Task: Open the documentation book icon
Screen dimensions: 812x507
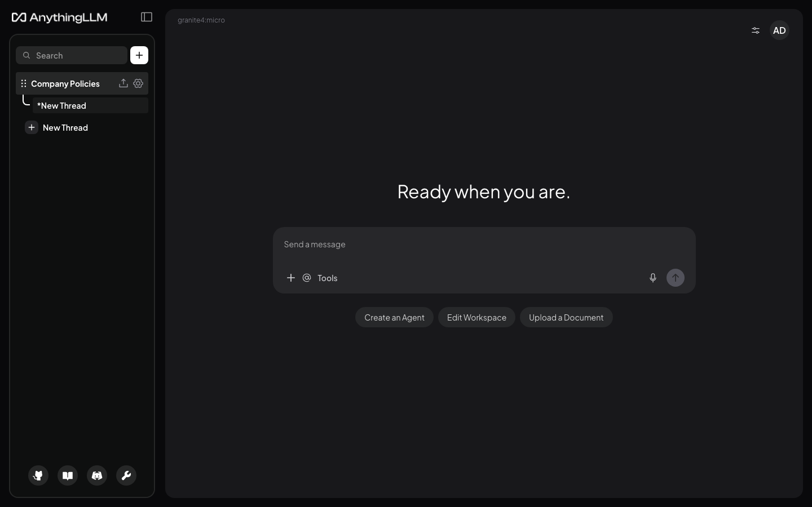Action: (x=68, y=475)
